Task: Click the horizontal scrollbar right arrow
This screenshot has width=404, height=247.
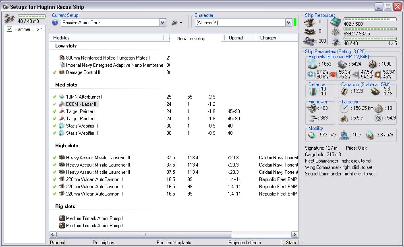Action: point(294,235)
